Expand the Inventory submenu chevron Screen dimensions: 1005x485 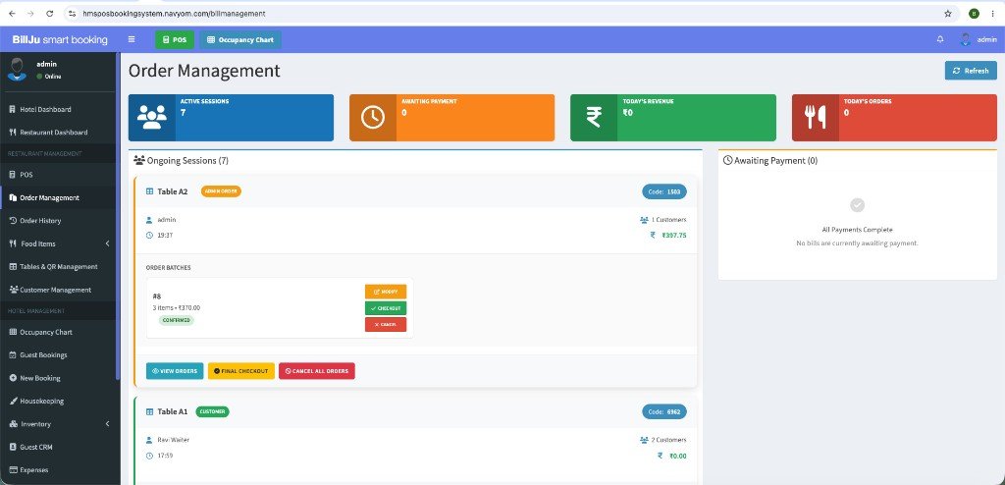(x=107, y=424)
